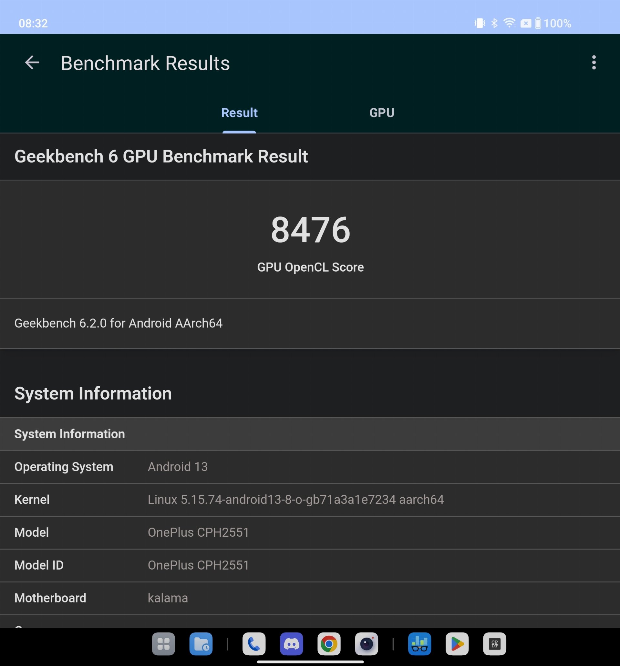The image size is (620, 666).
Task: Tap the status bar icon with an X
Action: click(x=525, y=23)
